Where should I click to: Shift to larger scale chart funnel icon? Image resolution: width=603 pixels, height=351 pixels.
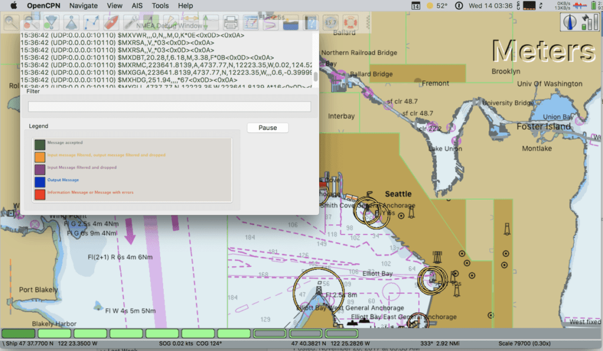point(51,23)
